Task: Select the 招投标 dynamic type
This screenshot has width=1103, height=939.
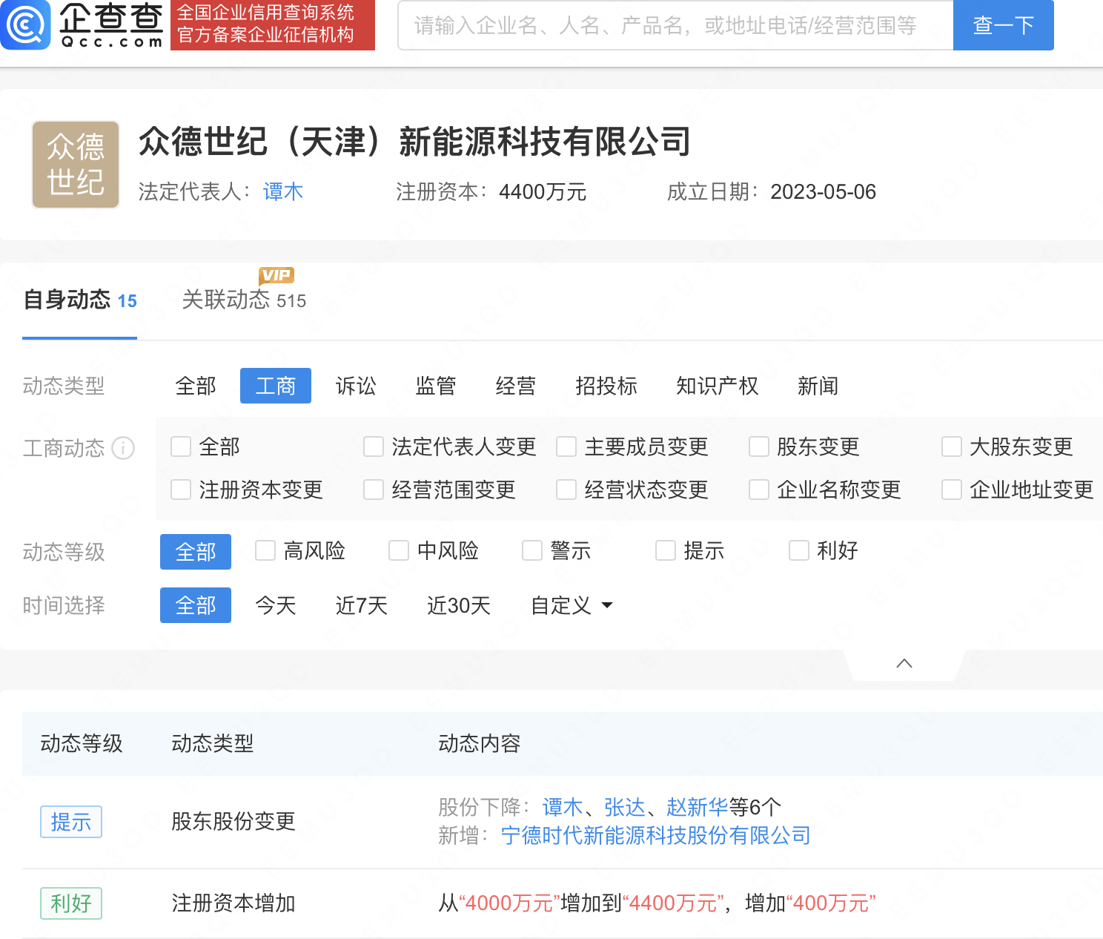Action: (x=606, y=386)
